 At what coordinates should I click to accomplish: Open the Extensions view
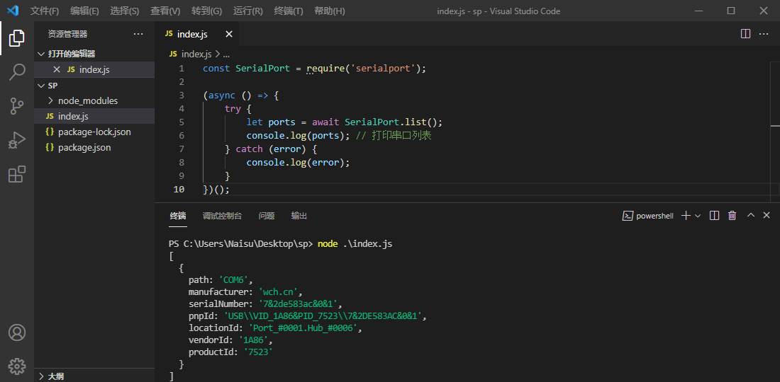point(17,174)
